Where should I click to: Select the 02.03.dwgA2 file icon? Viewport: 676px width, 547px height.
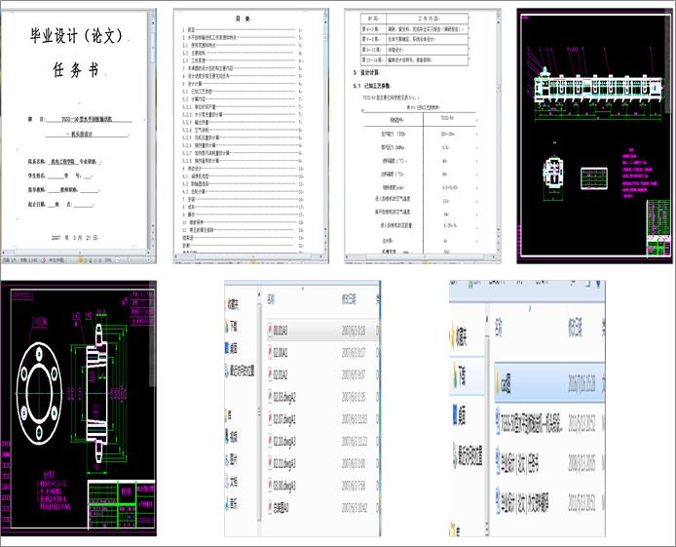pos(270,397)
